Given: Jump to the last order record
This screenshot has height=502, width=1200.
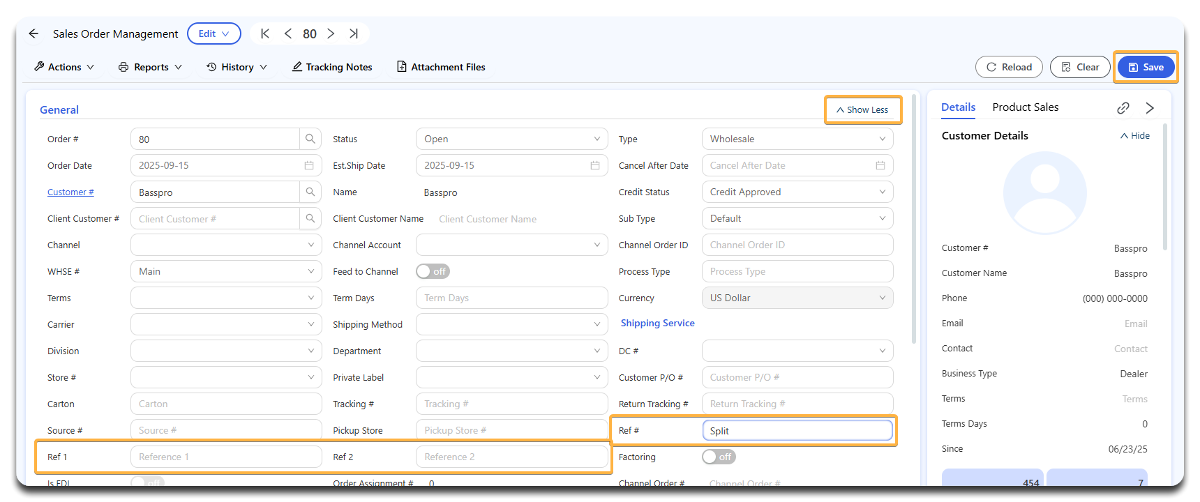Looking at the screenshot, I should [354, 33].
